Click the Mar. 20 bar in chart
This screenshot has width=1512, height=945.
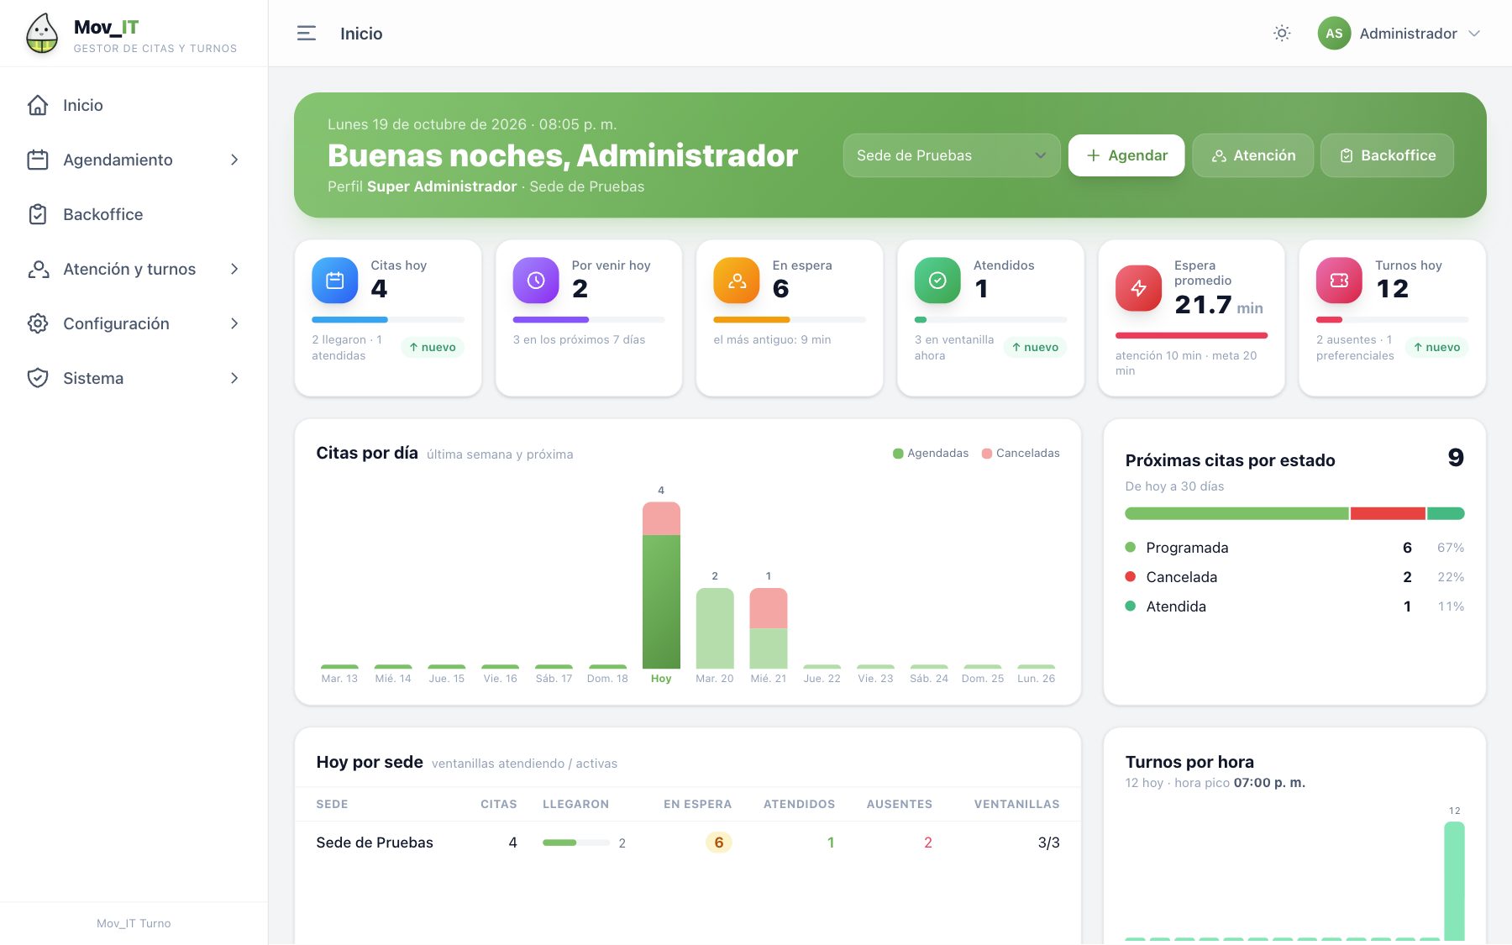tap(715, 628)
